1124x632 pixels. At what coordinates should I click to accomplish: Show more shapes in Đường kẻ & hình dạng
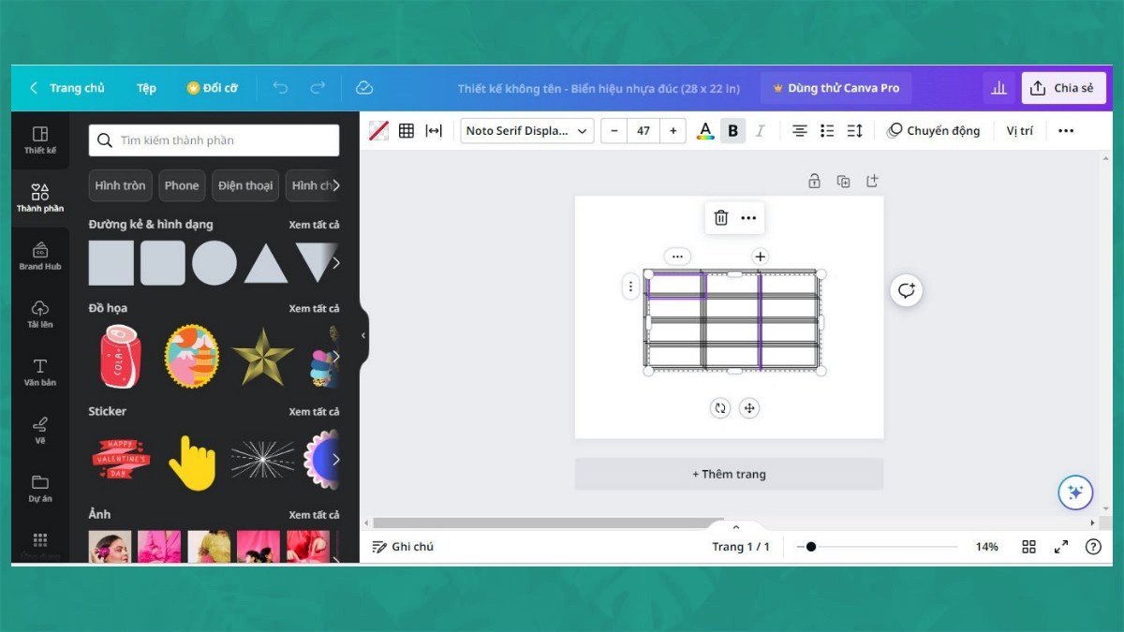point(336,263)
